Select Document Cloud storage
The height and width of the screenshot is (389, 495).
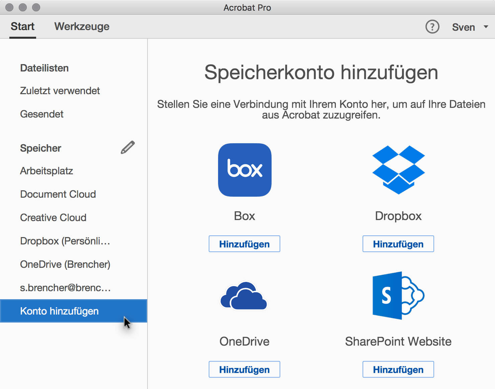[74, 194]
